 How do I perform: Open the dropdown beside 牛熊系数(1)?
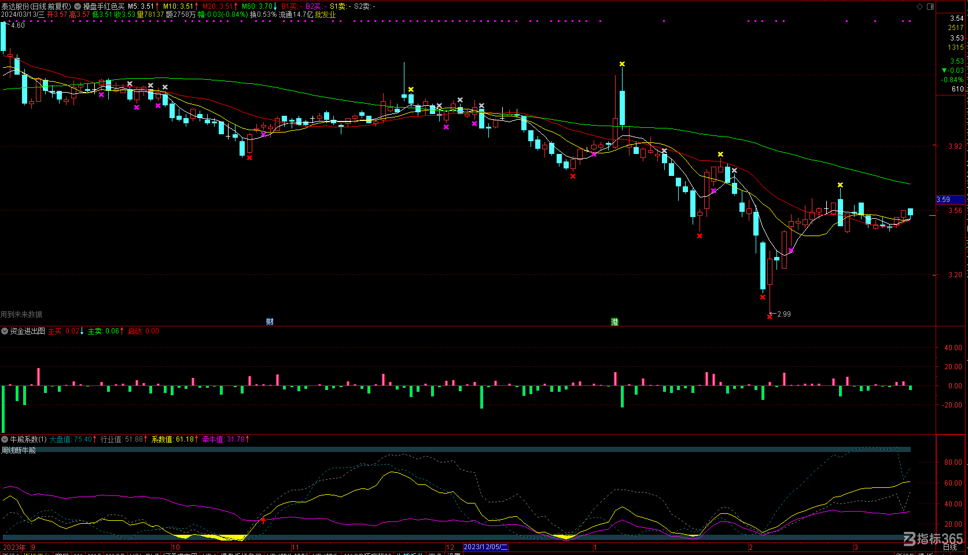coord(5,439)
